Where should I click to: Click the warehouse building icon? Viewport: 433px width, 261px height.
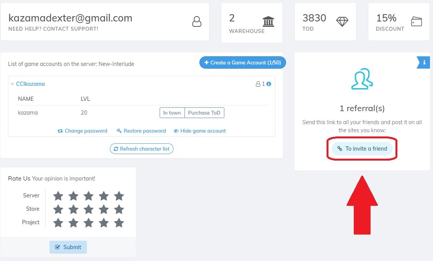tap(268, 21)
